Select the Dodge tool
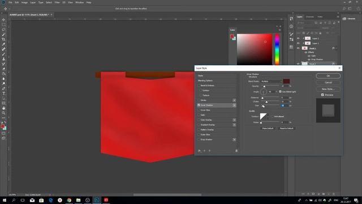This screenshot has width=362, height=204. (3, 83)
